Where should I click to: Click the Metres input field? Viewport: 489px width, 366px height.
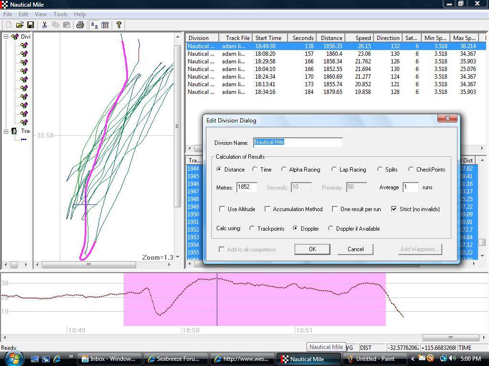click(x=247, y=187)
